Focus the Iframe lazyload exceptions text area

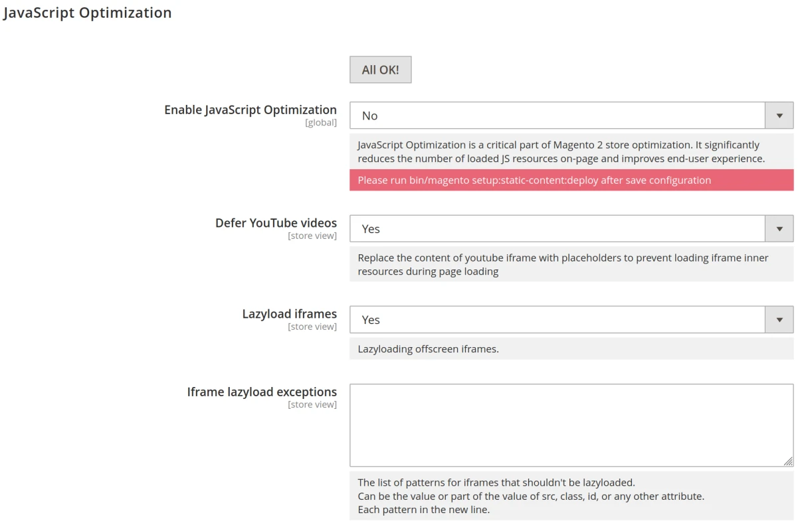coord(570,425)
